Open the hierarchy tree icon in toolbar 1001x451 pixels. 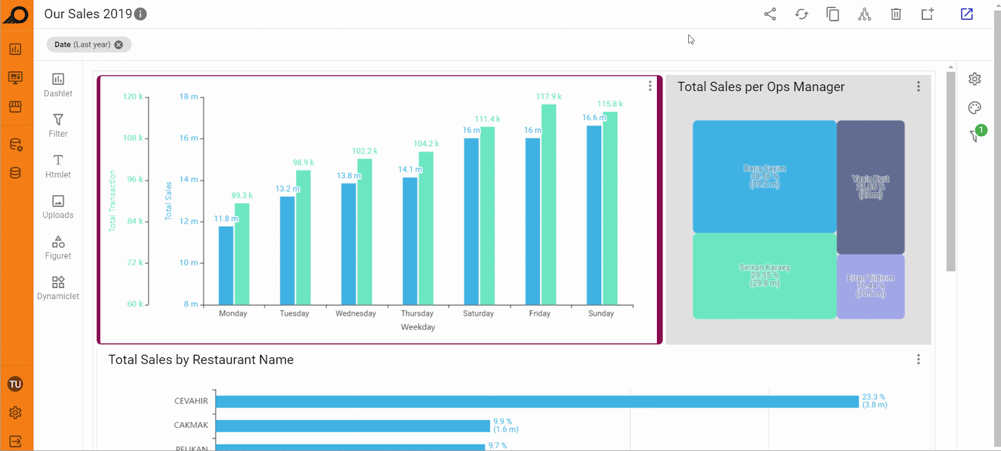[865, 14]
